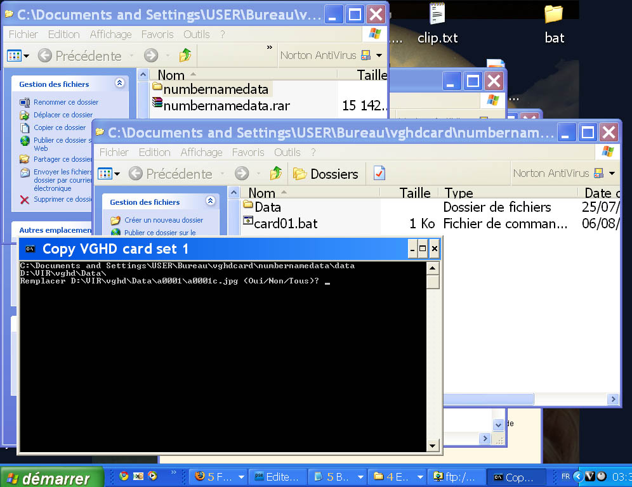The width and height of the screenshot is (632, 487).
Task: Switch to the ftp taskbar window
Action: point(456,477)
